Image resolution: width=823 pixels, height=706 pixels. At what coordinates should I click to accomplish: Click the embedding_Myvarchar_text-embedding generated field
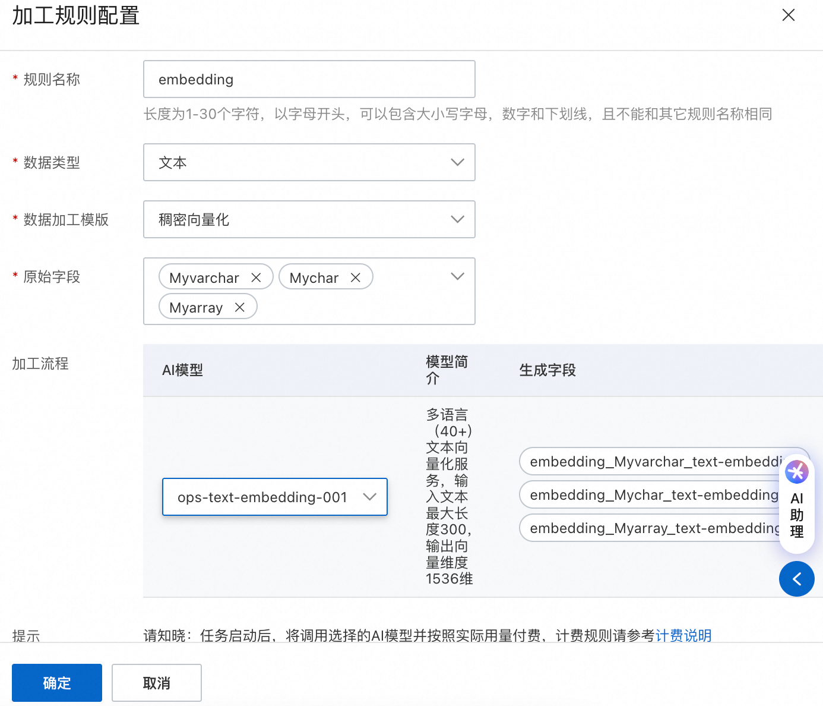pyautogui.click(x=664, y=462)
